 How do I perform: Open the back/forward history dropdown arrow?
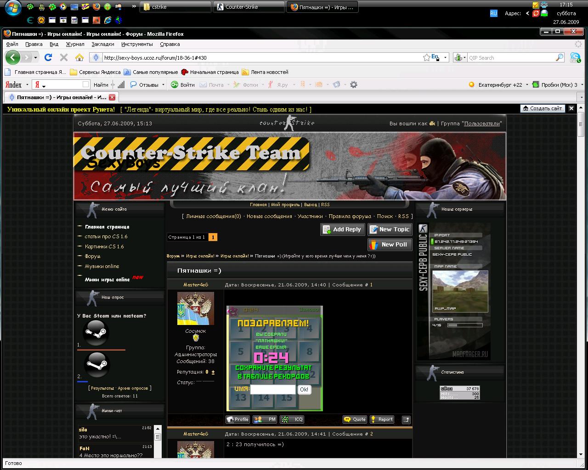click(35, 57)
